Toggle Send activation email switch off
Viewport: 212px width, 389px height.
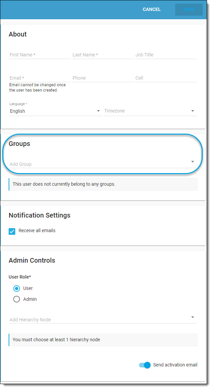(x=145, y=365)
